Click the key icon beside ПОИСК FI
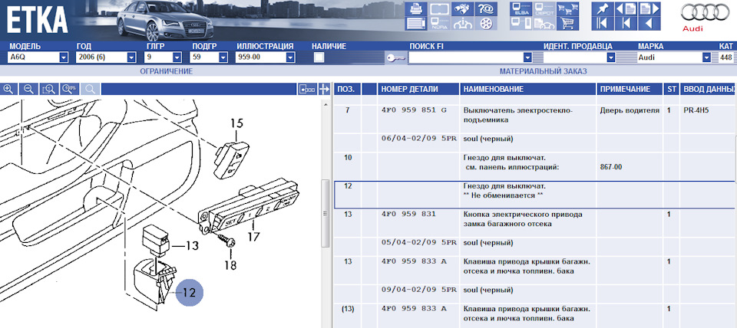The width and height of the screenshot is (737, 328). coord(396,57)
